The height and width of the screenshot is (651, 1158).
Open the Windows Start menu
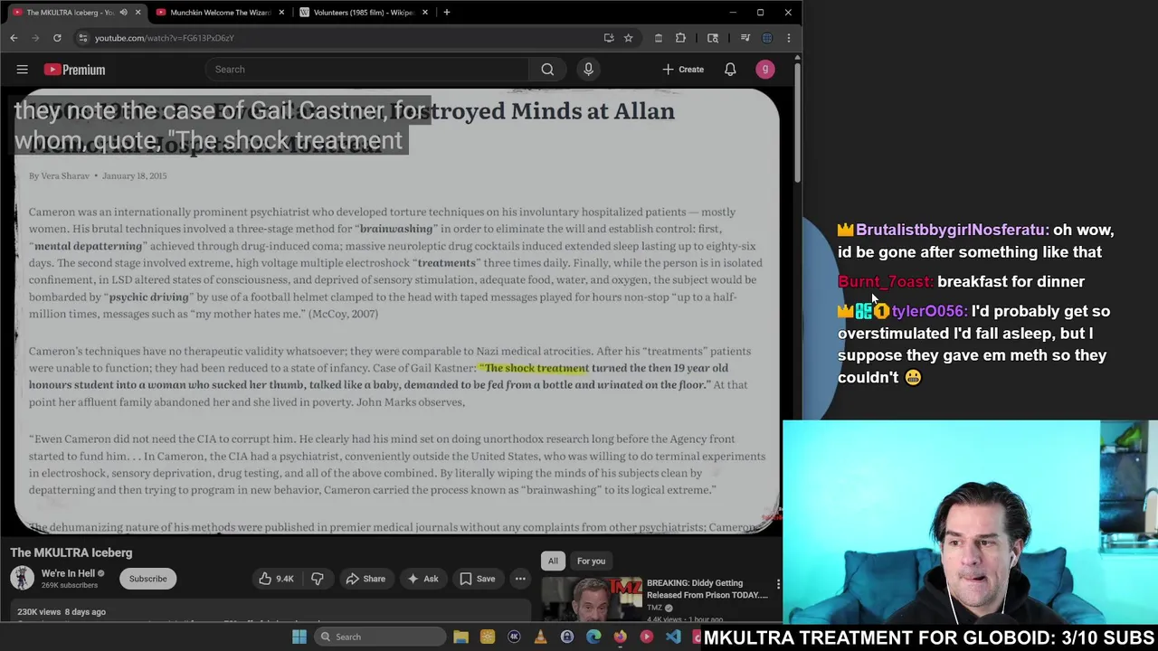tap(299, 637)
